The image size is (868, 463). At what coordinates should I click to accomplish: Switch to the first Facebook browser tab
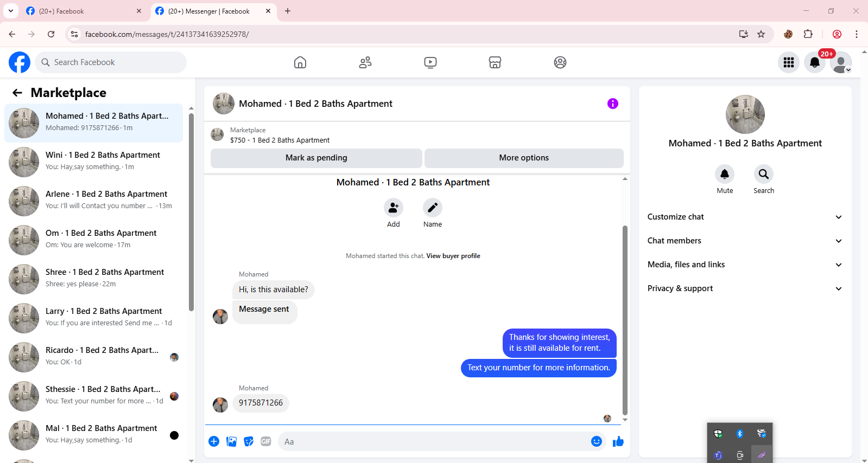[84, 11]
